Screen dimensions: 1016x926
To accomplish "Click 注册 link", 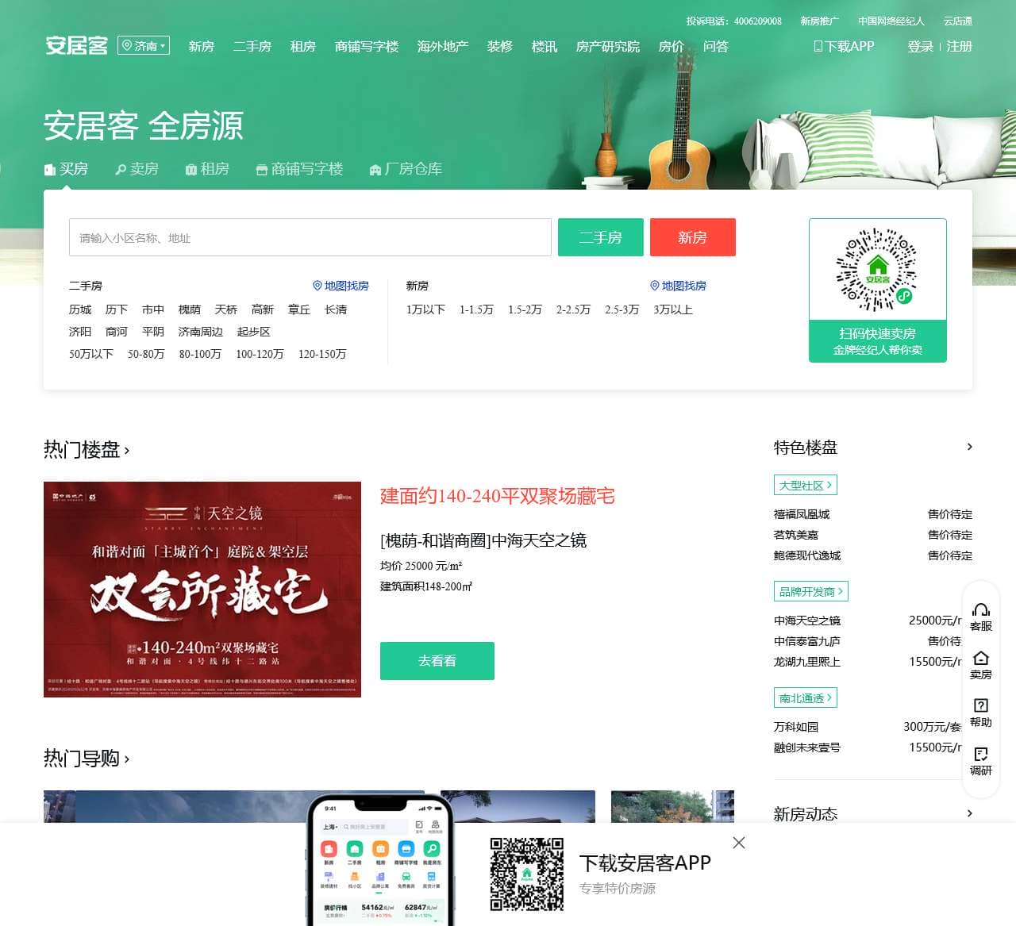I will (959, 47).
